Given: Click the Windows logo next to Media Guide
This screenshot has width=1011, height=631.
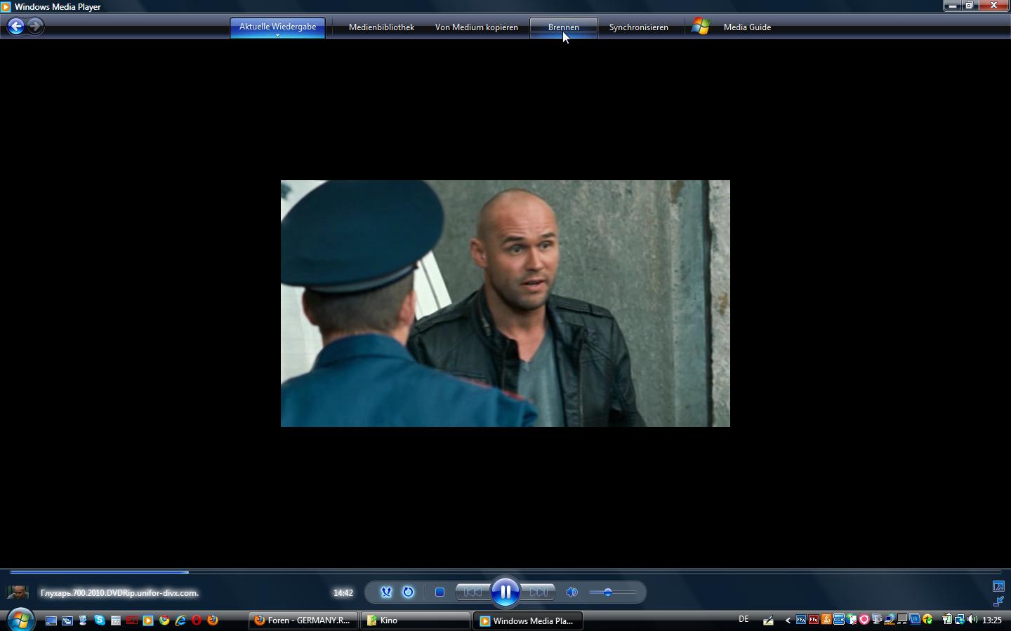Looking at the screenshot, I should [x=701, y=27].
